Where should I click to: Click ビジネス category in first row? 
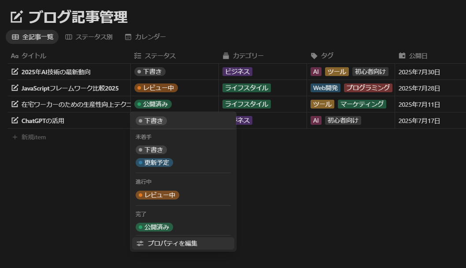[x=237, y=72]
